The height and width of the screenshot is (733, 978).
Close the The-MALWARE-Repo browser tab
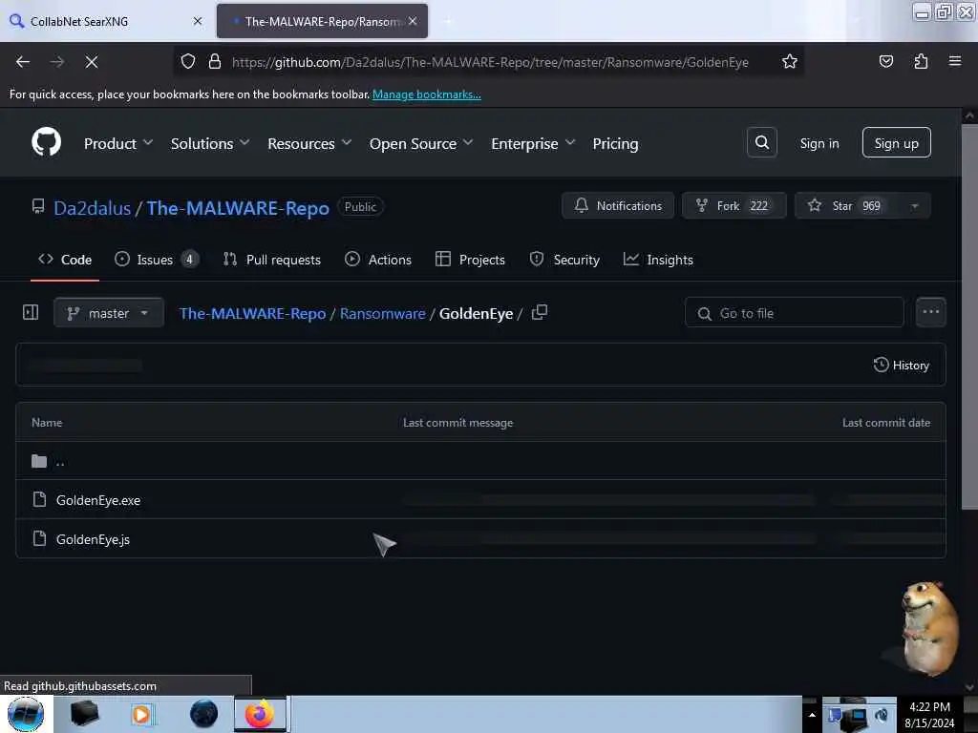(413, 21)
